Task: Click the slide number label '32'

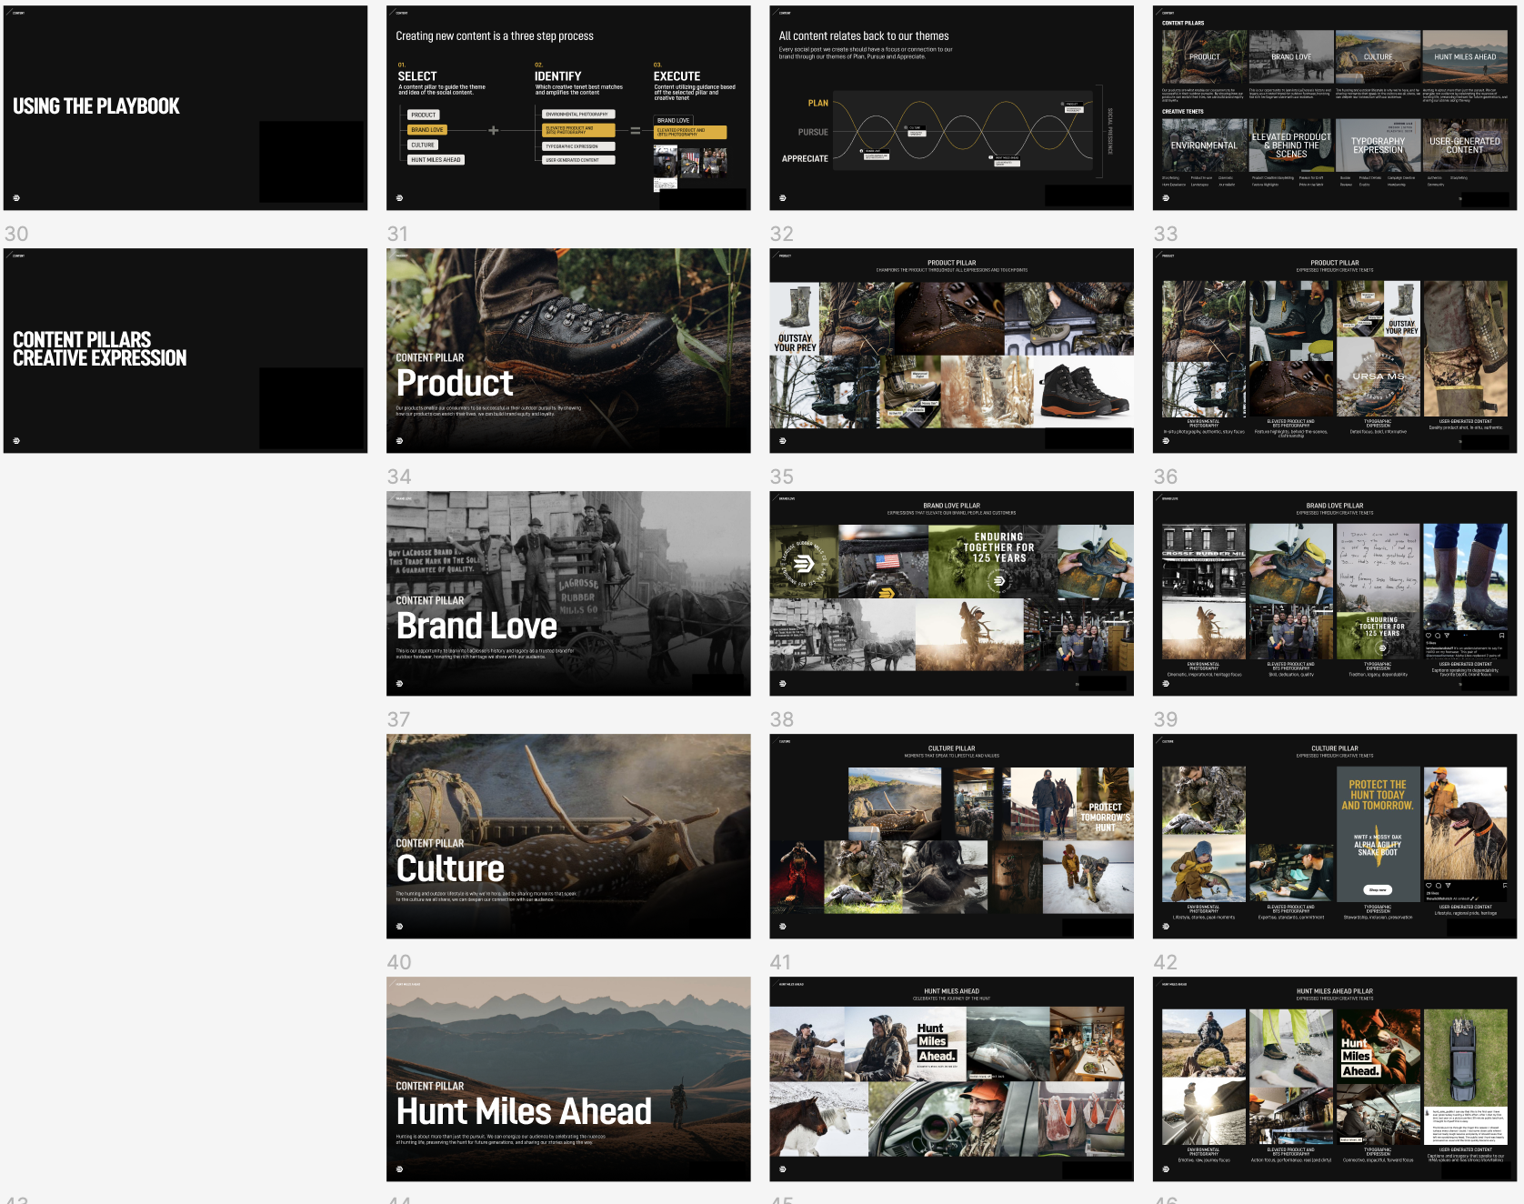Action: pos(782,234)
